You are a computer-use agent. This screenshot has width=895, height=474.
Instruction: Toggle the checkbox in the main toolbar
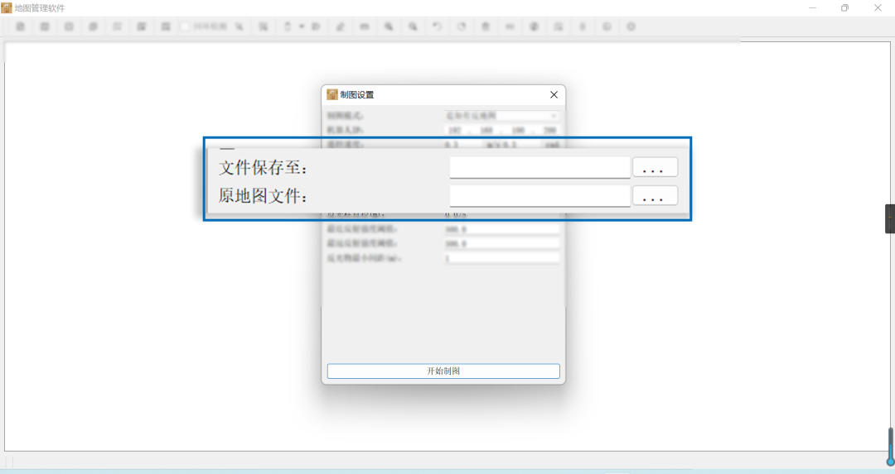186,26
